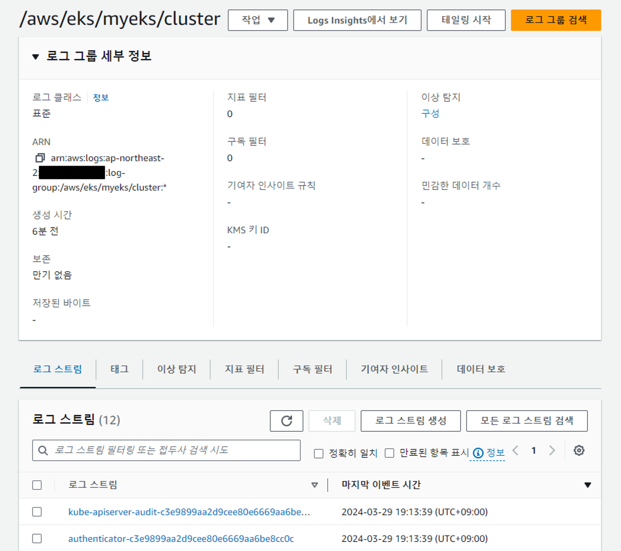This screenshot has width=621, height=551.
Task: Sort by 로그 스트림 column arrow
Action: coord(315,485)
